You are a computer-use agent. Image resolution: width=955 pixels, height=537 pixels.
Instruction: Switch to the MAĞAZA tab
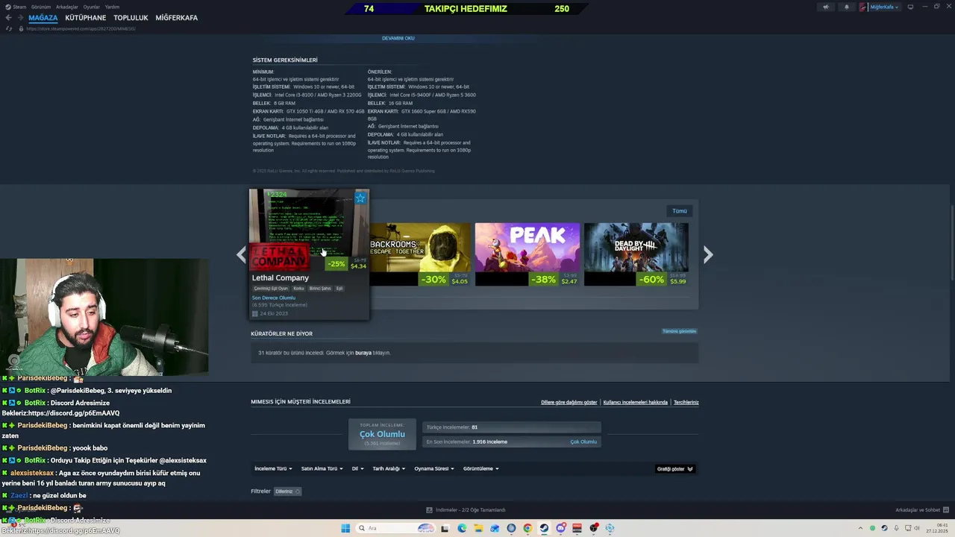tap(43, 18)
